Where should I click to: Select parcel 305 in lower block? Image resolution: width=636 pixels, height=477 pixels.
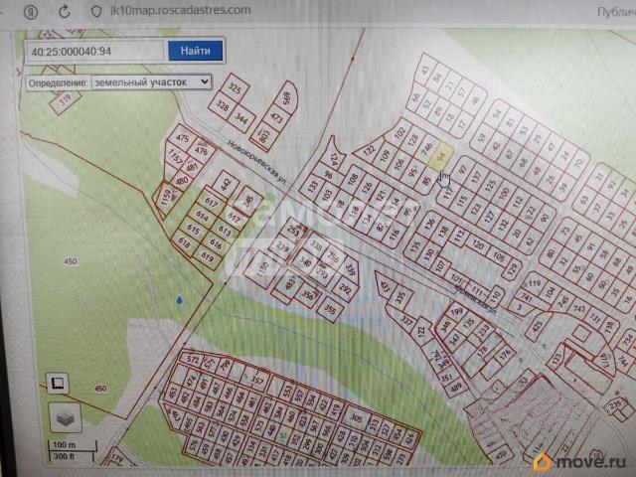(357, 417)
